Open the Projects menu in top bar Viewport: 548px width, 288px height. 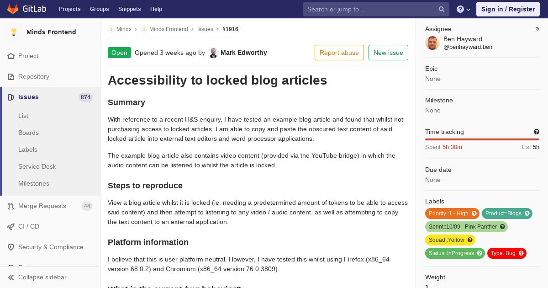point(69,9)
